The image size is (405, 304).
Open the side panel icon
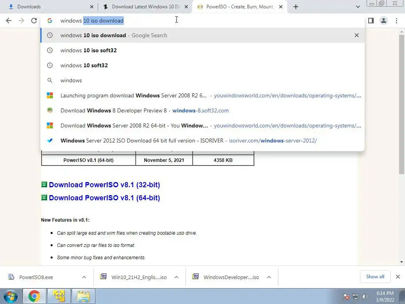[371, 21]
